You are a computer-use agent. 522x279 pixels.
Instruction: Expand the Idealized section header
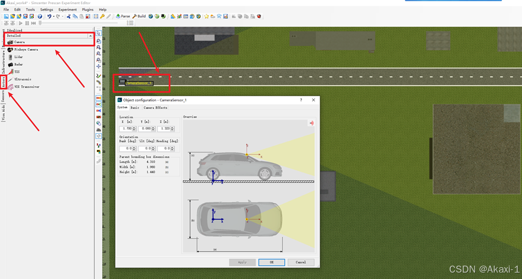click(50, 30)
